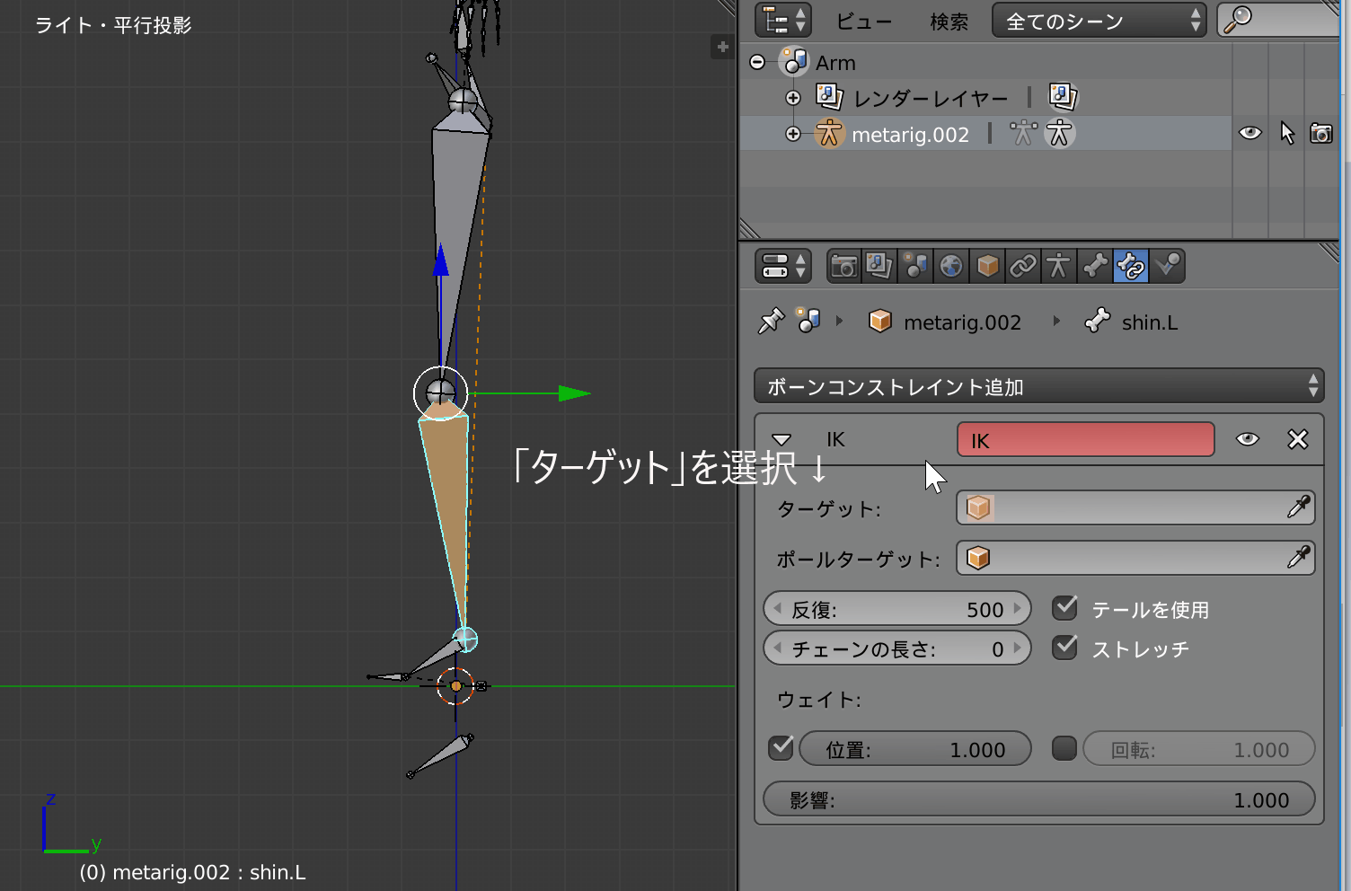The height and width of the screenshot is (891, 1351).
Task: Switch to the World properties tab
Action: [x=951, y=267]
